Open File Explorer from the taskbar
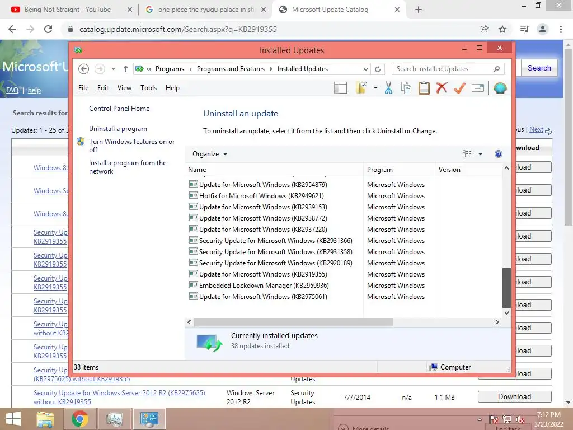The image size is (573, 430). click(45, 419)
